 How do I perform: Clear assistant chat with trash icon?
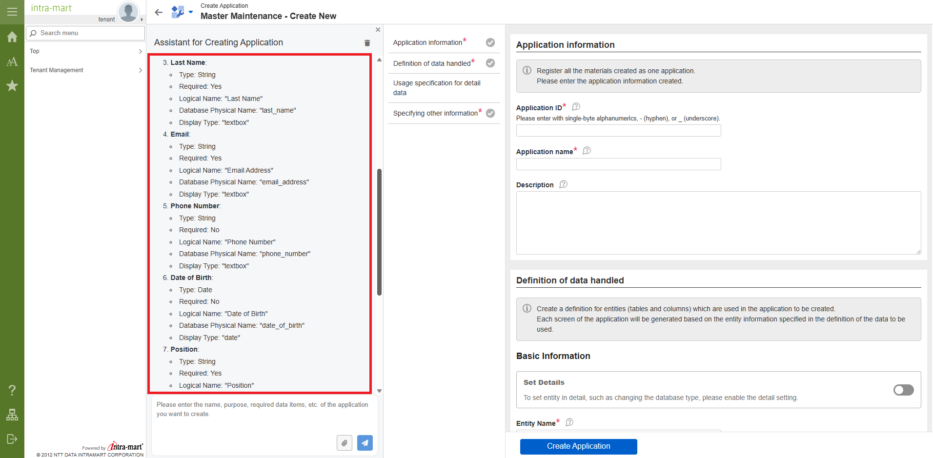[367, 43]
